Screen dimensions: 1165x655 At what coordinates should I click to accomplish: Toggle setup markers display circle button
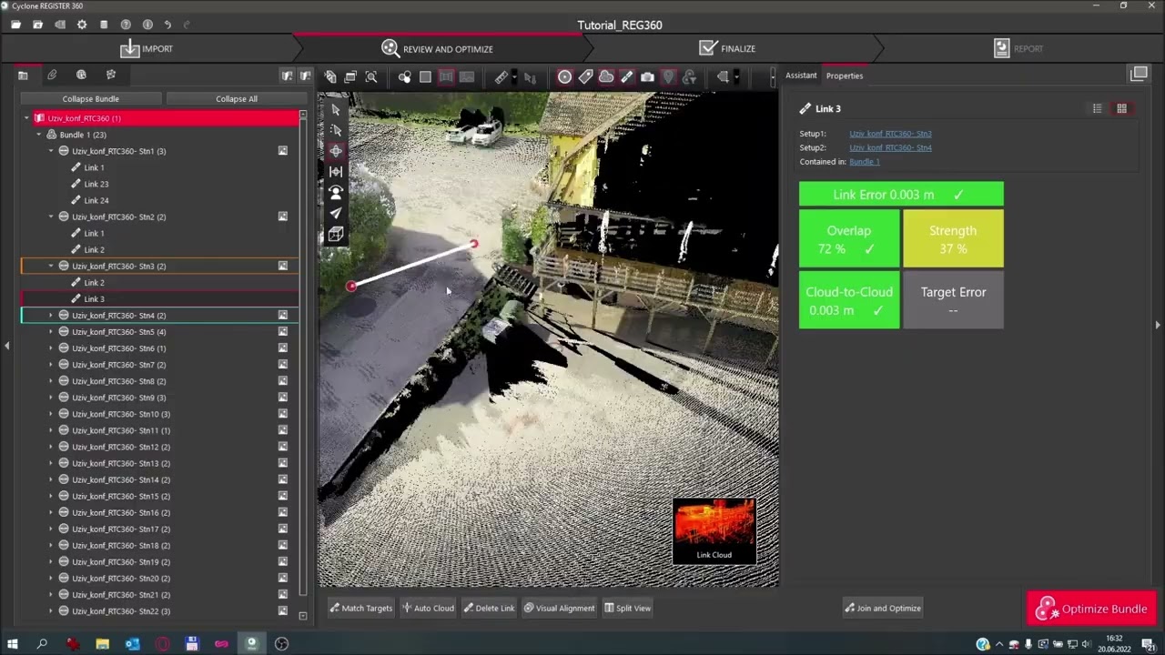[564, 77]
